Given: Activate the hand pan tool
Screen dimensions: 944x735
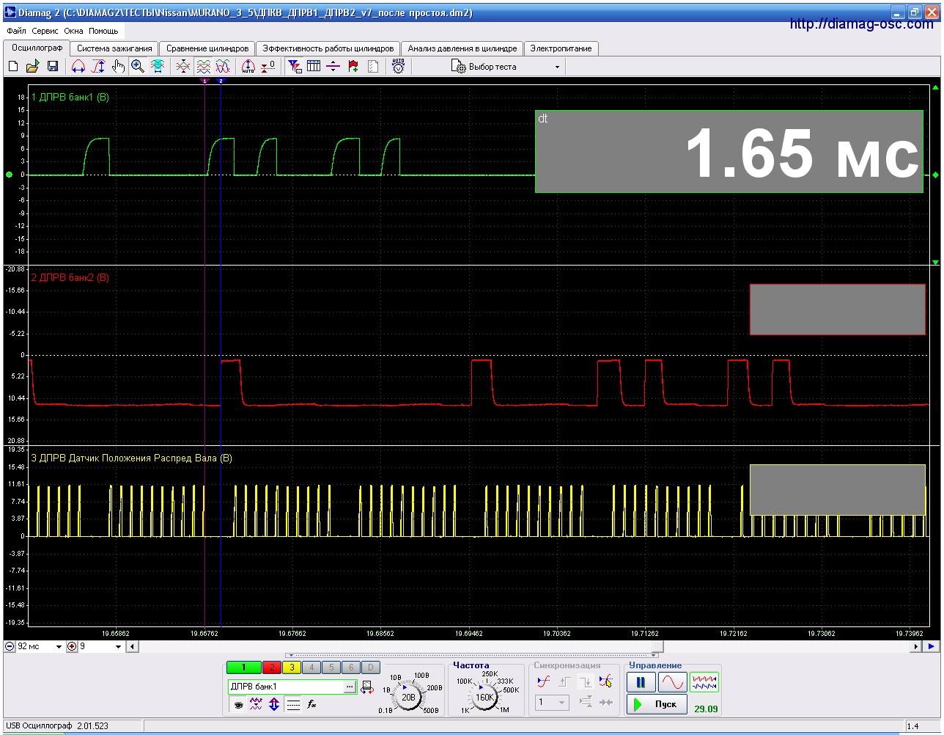Looking at the screenshot, I should [118, 67].
